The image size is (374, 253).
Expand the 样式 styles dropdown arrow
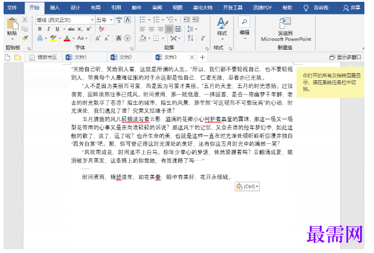tap(222, 39)
